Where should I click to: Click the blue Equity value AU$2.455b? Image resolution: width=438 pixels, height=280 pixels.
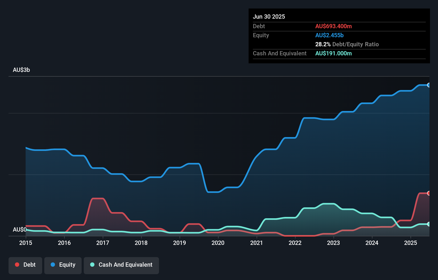(x=329, y=35)
